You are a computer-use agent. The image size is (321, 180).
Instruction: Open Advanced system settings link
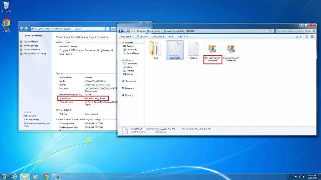(35, 54)
